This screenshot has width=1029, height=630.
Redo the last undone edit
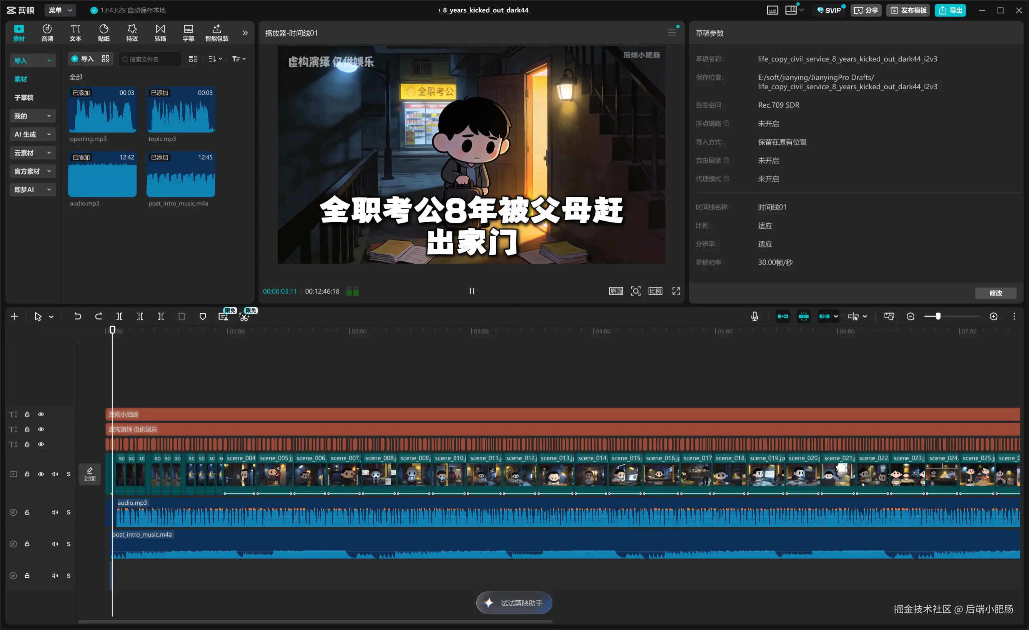98,316
